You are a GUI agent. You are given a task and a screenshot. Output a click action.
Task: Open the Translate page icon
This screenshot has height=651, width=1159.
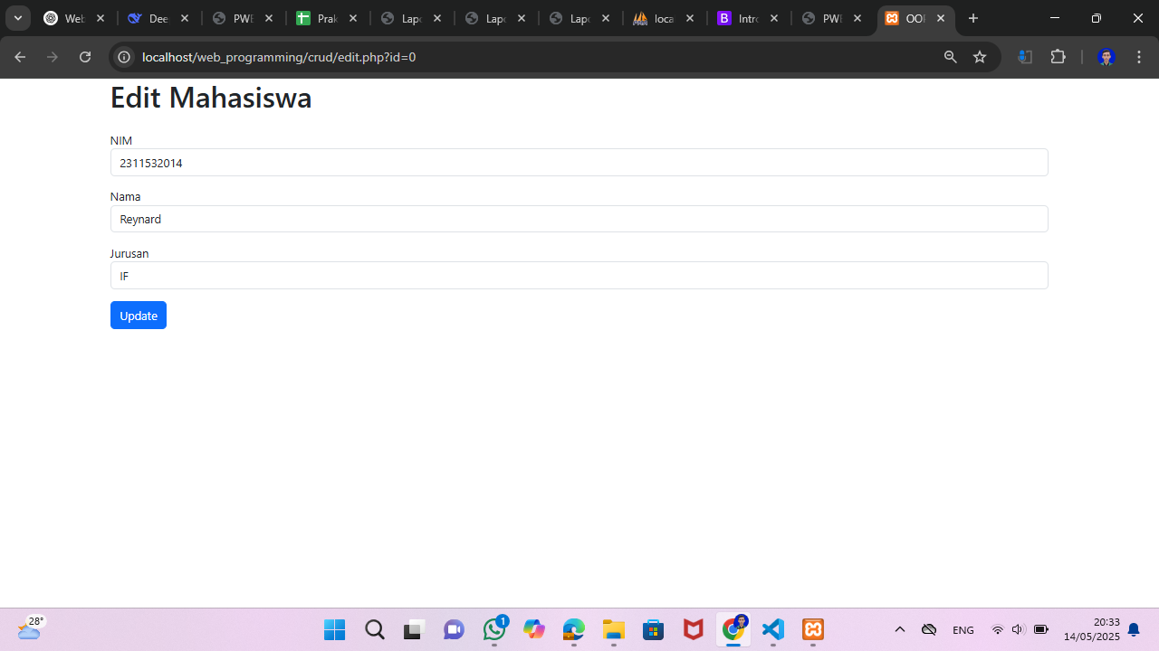point(1025,56)
